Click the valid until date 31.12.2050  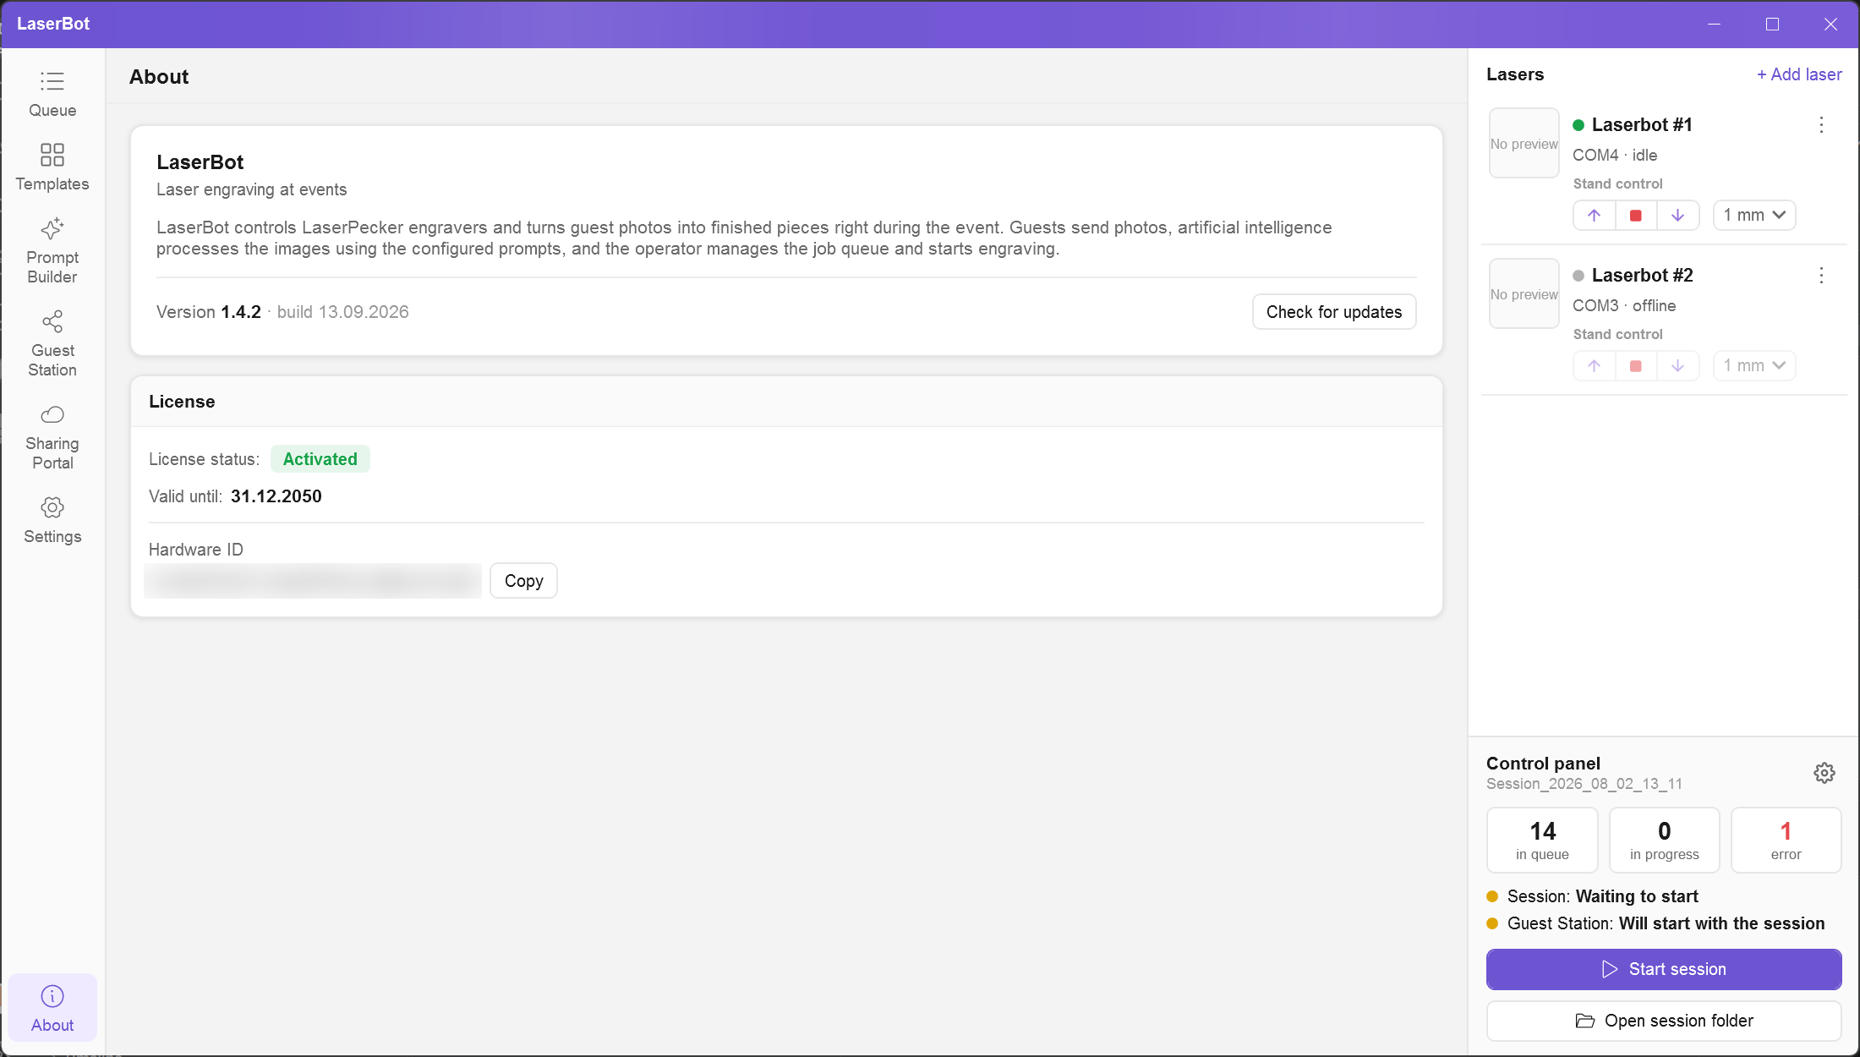pos(276,496)
